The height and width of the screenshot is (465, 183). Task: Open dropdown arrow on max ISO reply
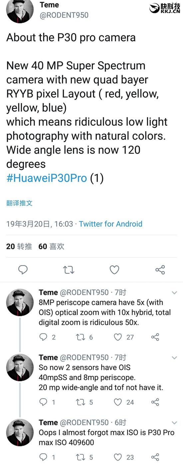pos(174,423)
